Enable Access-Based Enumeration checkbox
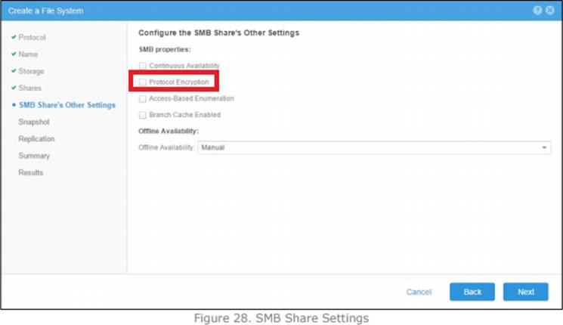Viewport: 563px width, 325px height. click(143, 98)
